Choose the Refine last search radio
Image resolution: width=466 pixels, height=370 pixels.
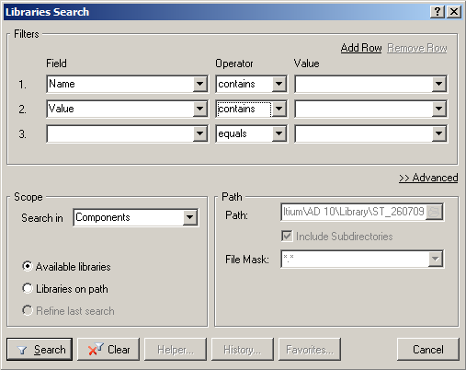point(28,310)
